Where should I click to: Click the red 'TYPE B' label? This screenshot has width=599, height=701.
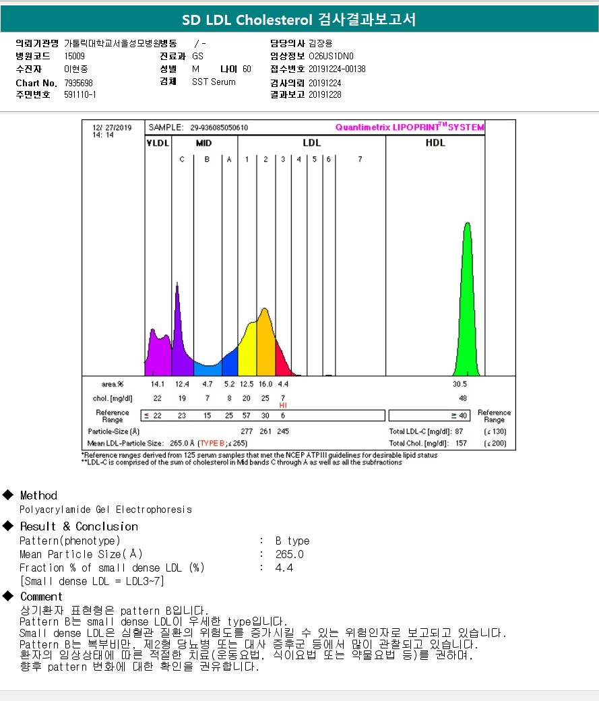[x=212, y=444]
